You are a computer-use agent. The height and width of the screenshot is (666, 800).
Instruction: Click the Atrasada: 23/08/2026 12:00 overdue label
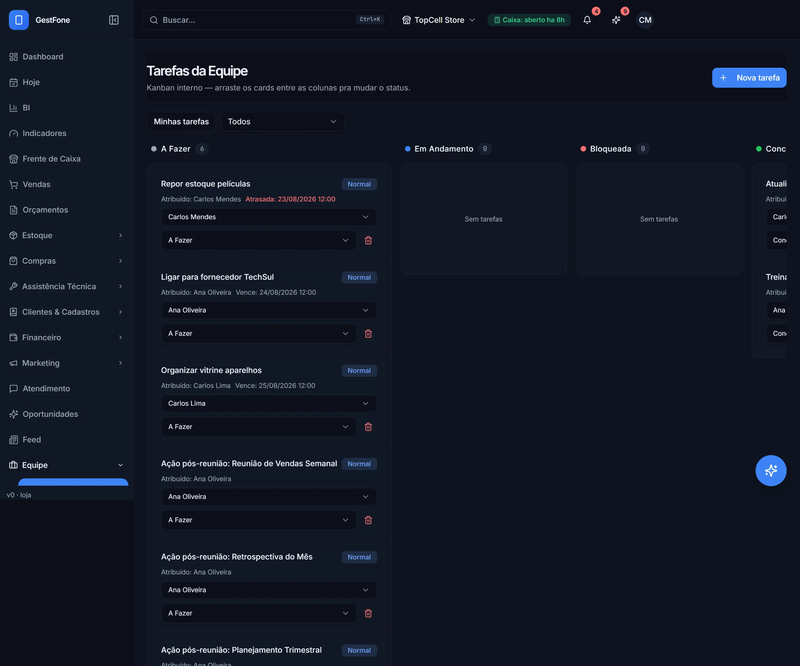click(x=290, y=199)
